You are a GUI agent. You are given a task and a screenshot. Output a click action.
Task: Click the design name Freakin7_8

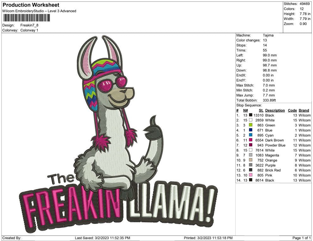(29, 25)
